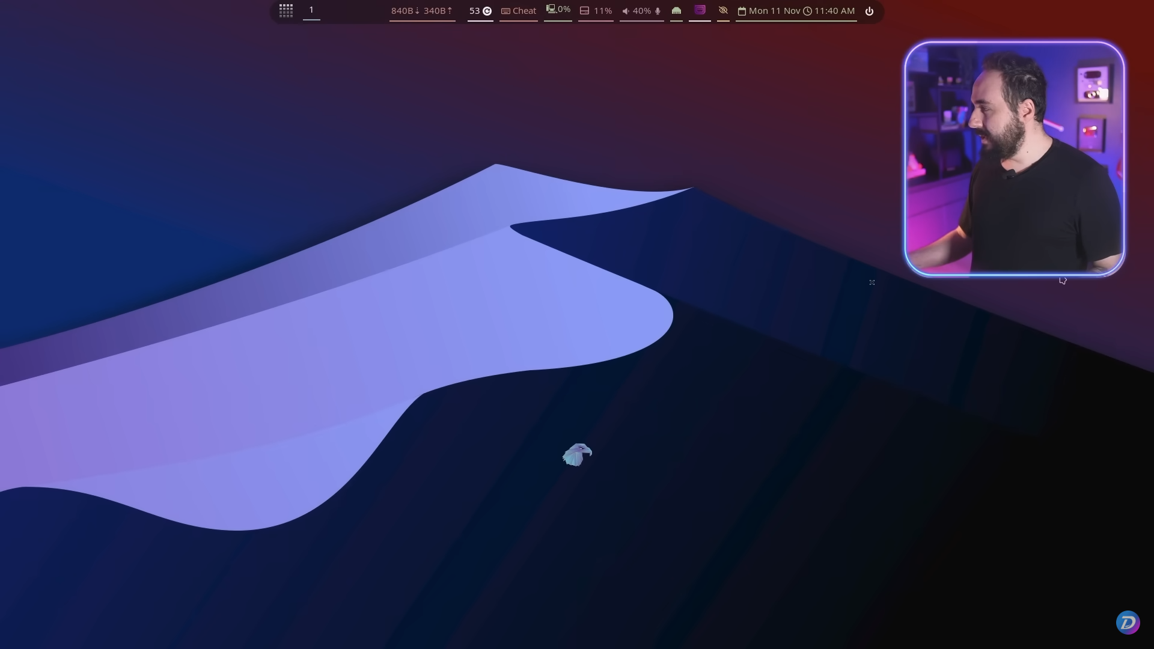Click the speaker volume icon
The image size is (1154, 649).
(626, 10)
